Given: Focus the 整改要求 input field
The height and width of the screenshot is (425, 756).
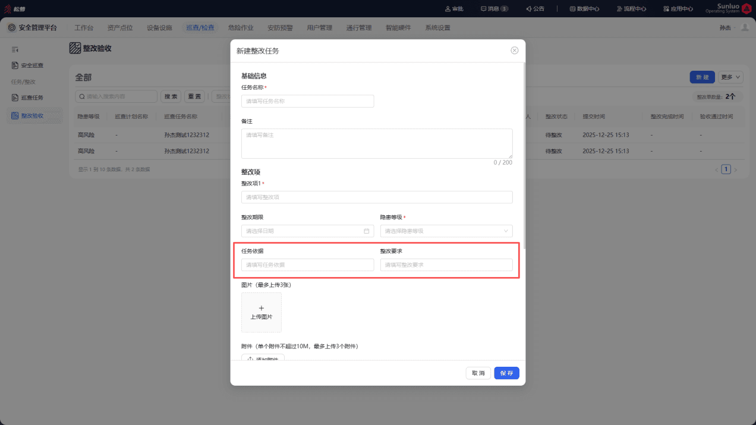Looking at the screenshot, I should [446, 265].
